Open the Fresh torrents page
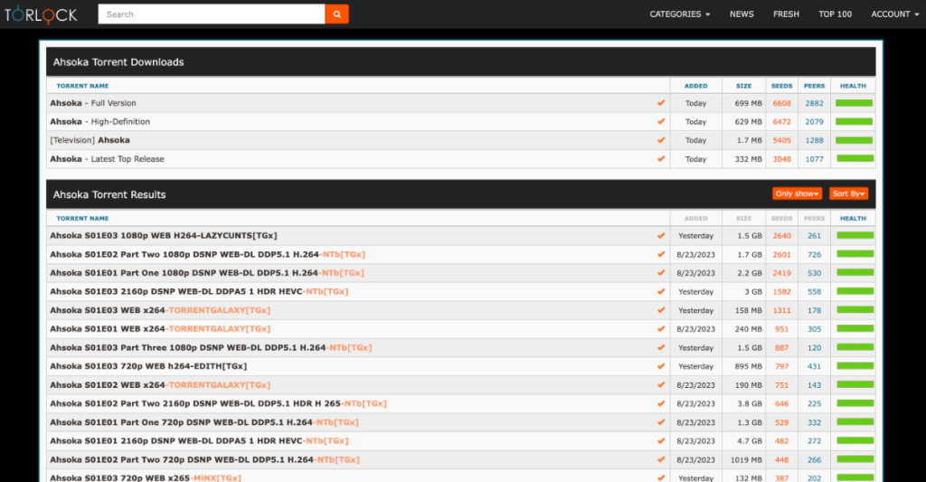926x482 pixels. (x=786, y=14)
